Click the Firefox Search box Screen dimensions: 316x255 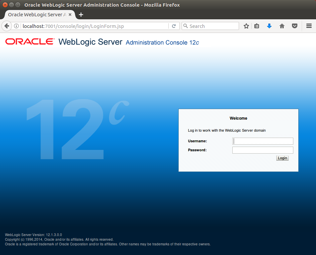pyautogui.click(x=210, y=26)
